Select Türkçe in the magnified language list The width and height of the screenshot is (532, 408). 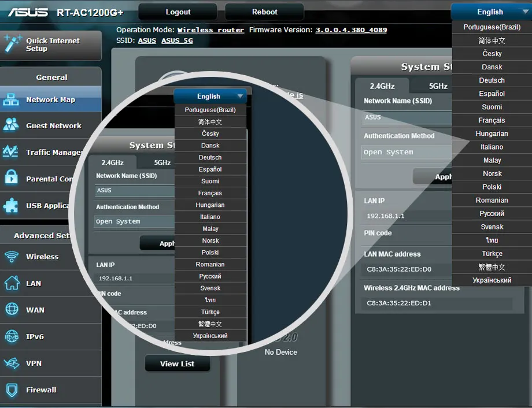coord(210,311)
